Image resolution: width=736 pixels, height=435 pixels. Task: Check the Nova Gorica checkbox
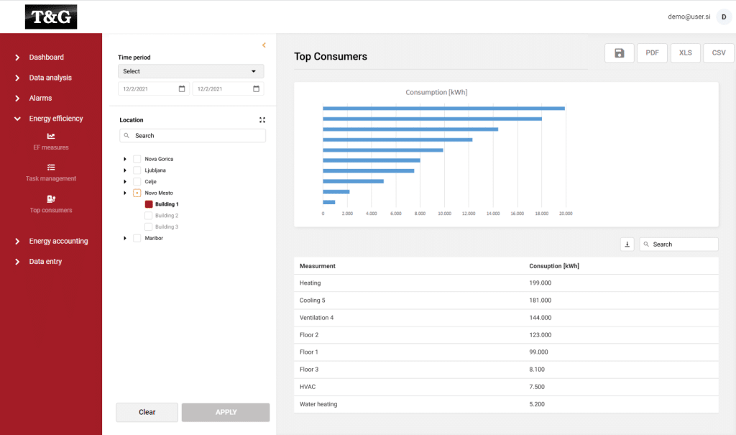pyautogui.click(x=137, y=159)
